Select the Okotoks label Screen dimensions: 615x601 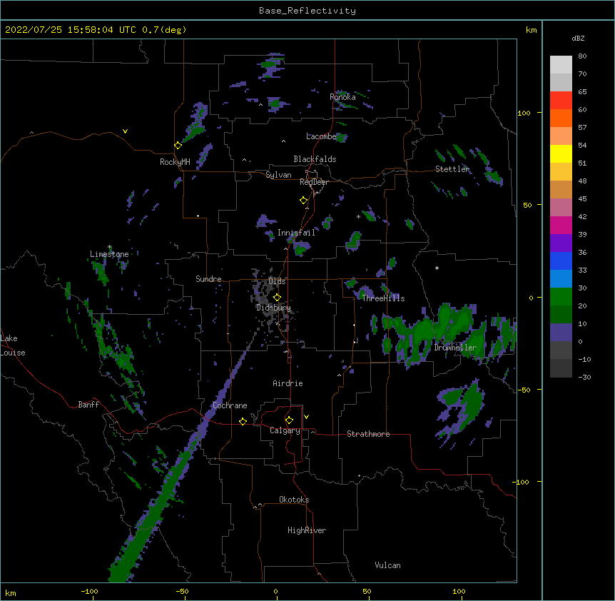coord(294,500)
